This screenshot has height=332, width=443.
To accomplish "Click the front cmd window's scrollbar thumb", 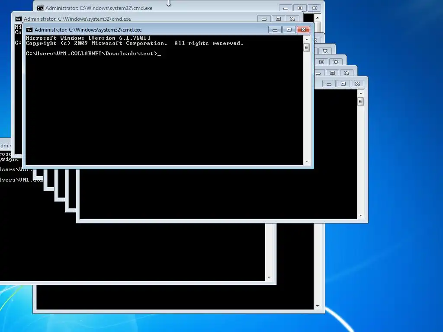I will [x=307, y=48].
